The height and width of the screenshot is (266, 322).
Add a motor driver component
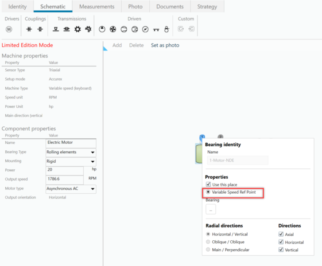pyautogui.click(x=8, y=29)
